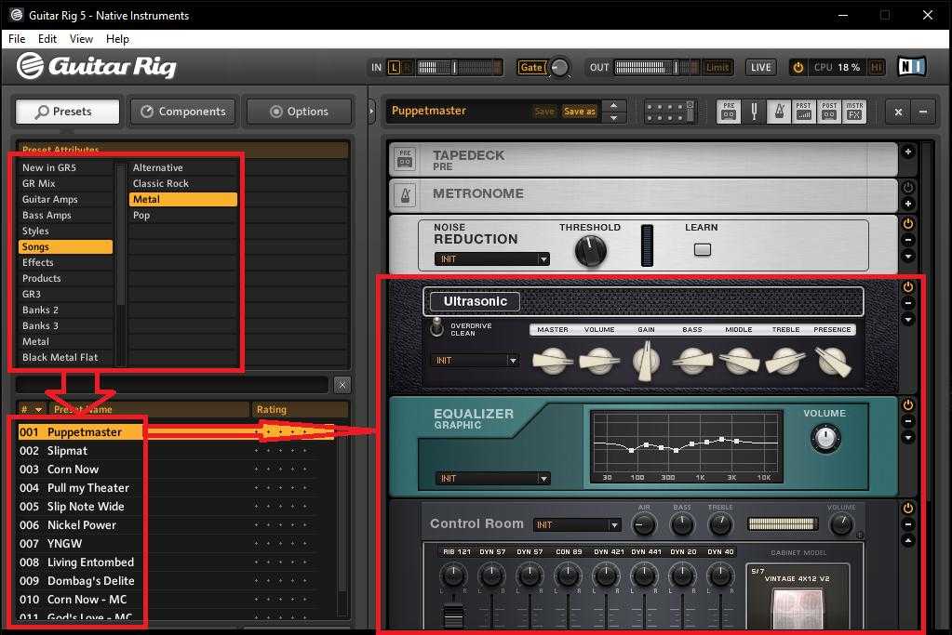Image resolution: width=952 pixels, height=635 pixels.
Task: Open the Ultrasonic INIT preset dropdown
Action: coord(475,360)
